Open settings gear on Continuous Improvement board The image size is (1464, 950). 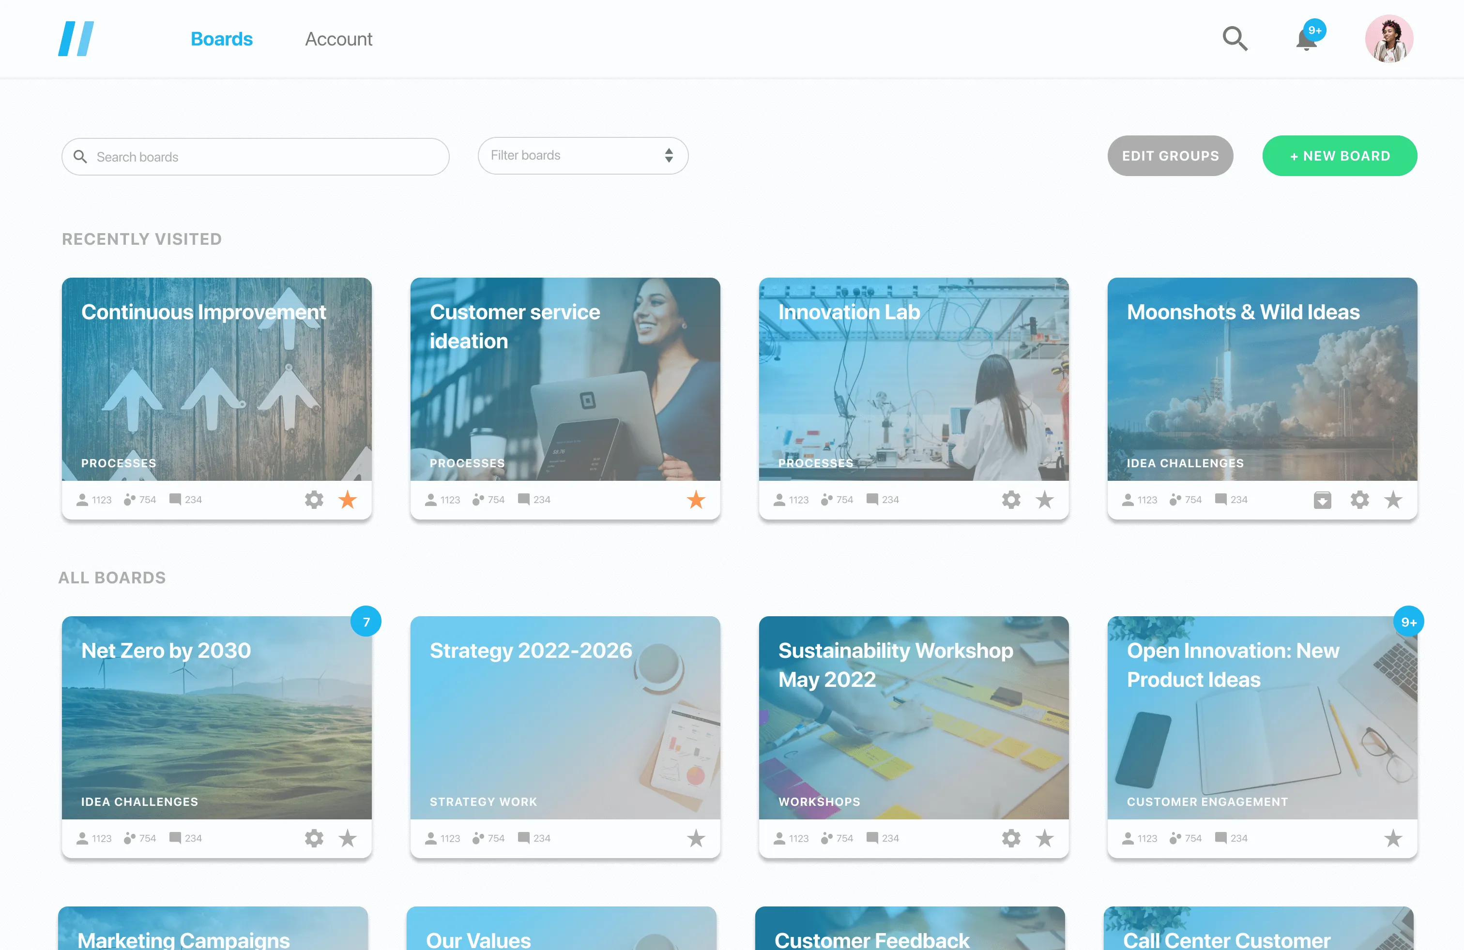click(314, 500)
